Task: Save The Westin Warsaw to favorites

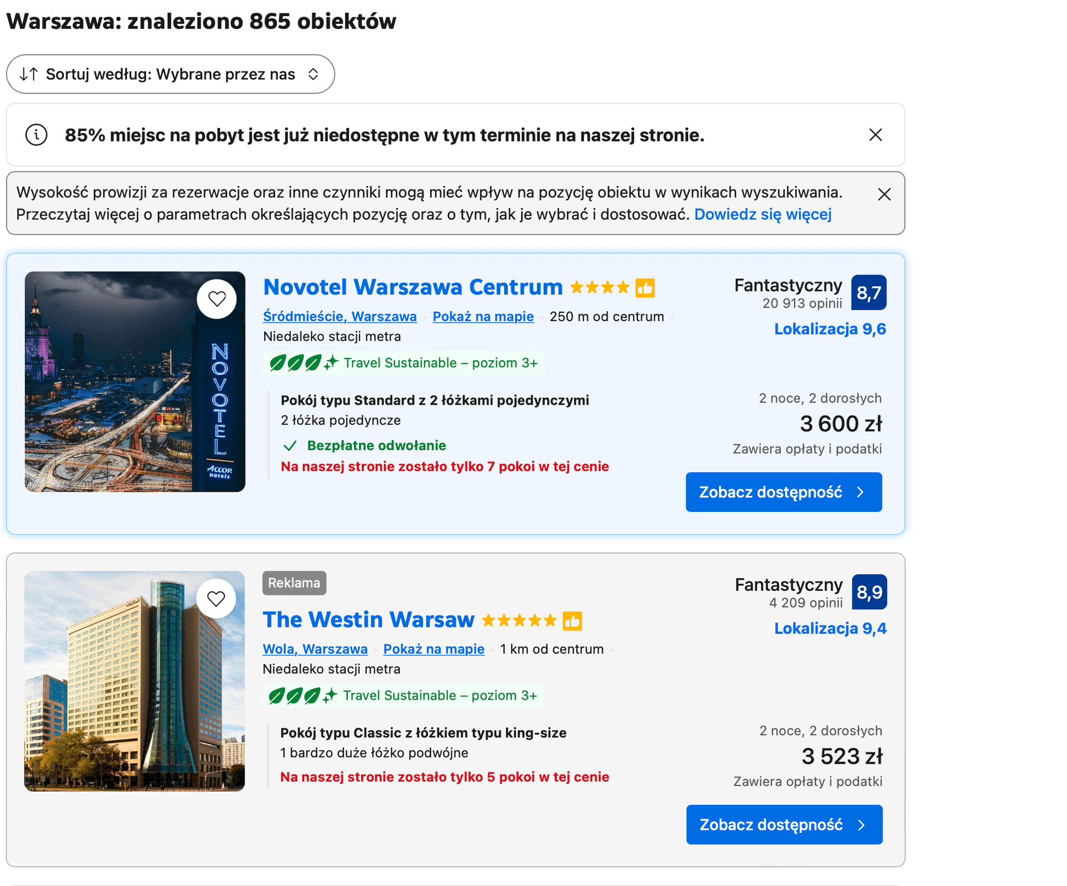Action: click(x=216, y=599)
